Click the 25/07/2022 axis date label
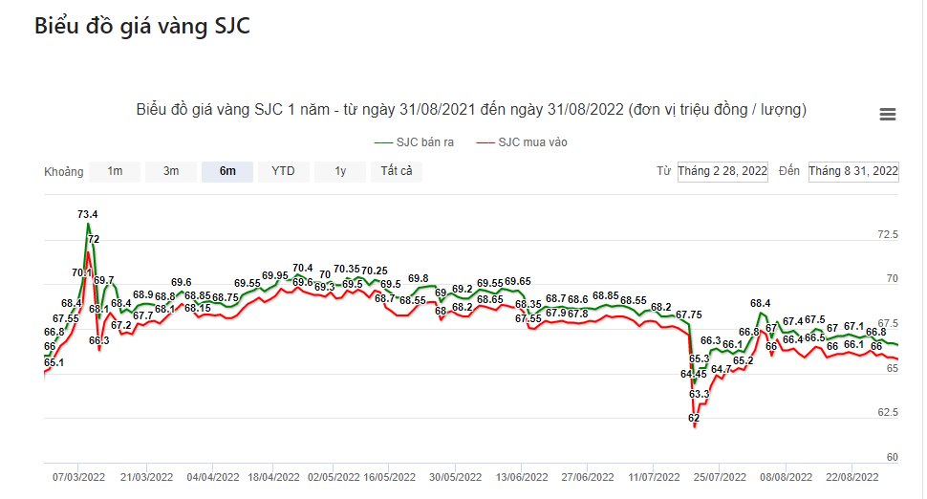This screenshot has width=927, height=499. 720,477
